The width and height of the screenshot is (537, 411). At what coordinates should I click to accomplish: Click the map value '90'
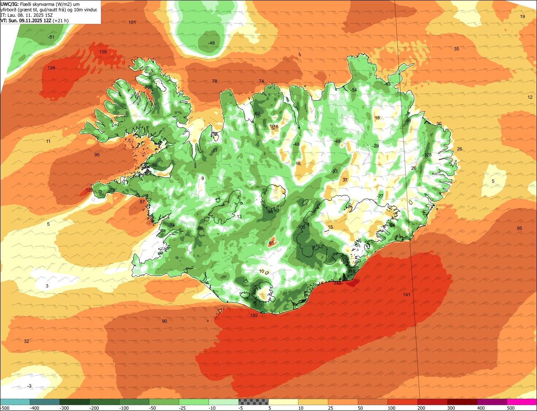[x=164, y=321]
